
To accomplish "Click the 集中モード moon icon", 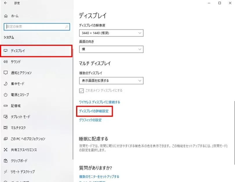I will [x=5, y=84].
